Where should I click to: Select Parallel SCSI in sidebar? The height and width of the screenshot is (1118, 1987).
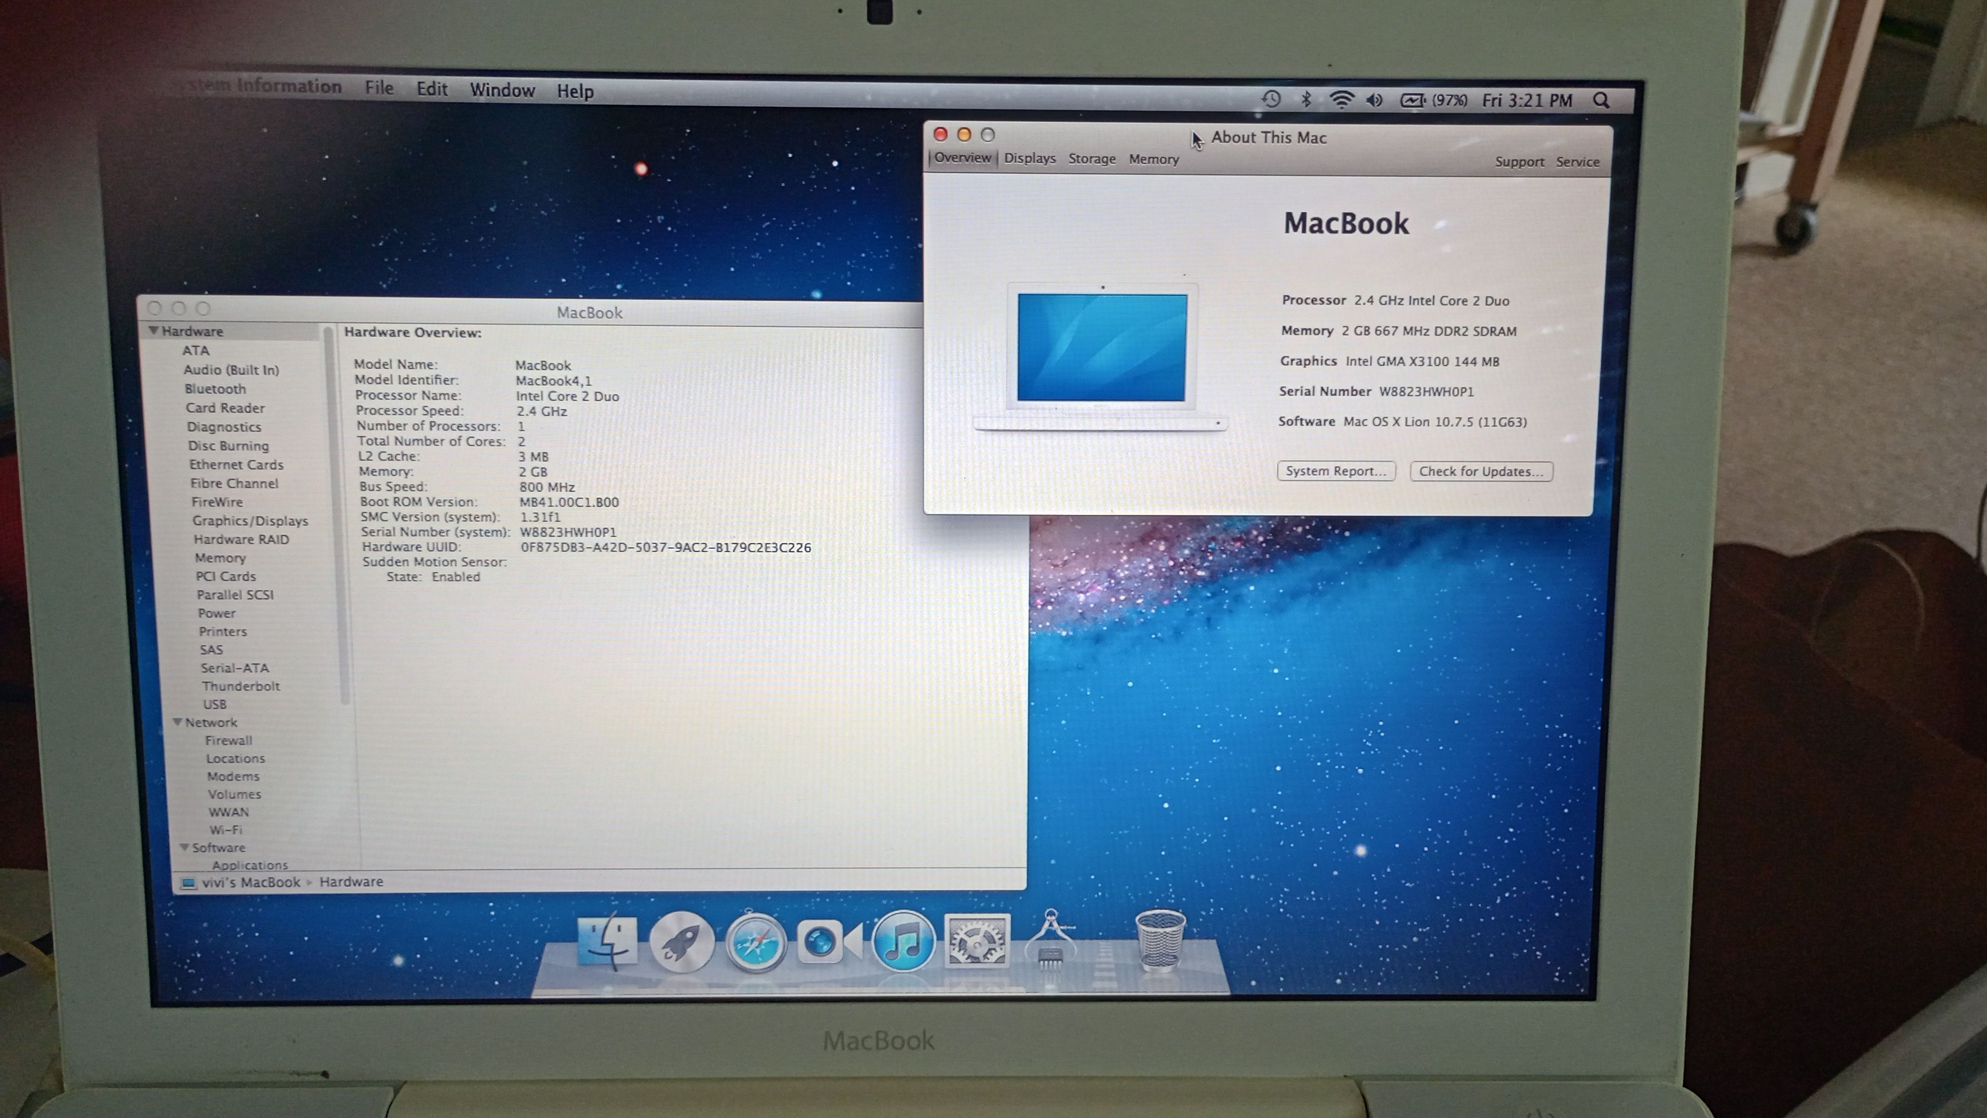tap(235, 595)
